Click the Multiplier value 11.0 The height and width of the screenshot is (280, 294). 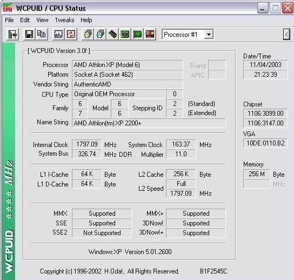click(x=181, y=154)
